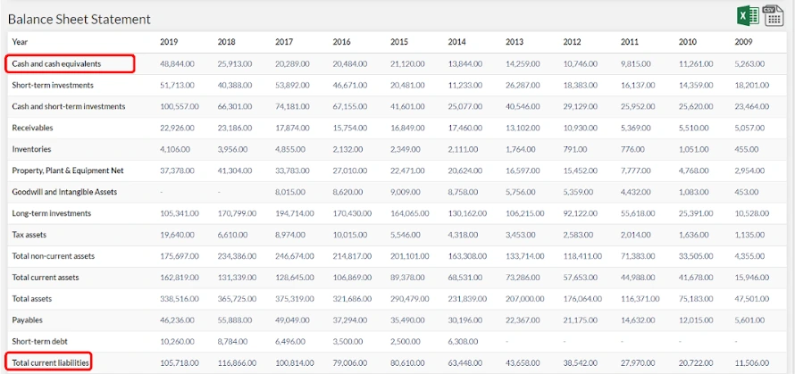
Task: Select the Inventories row label
Action: tap(32, 149)
